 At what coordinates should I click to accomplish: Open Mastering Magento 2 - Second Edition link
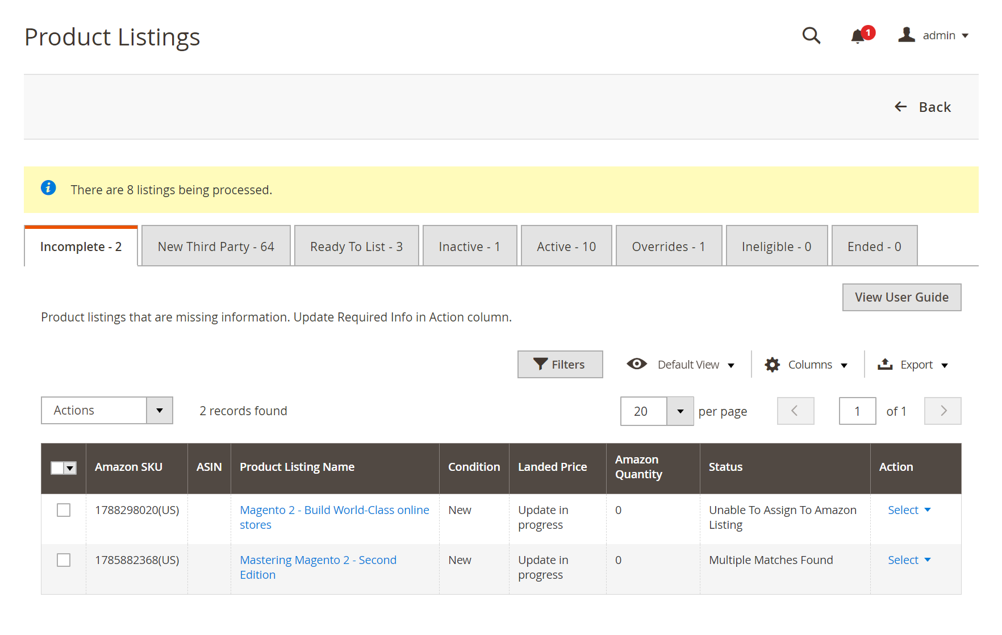pyautogui.click(x=318, y=567)
